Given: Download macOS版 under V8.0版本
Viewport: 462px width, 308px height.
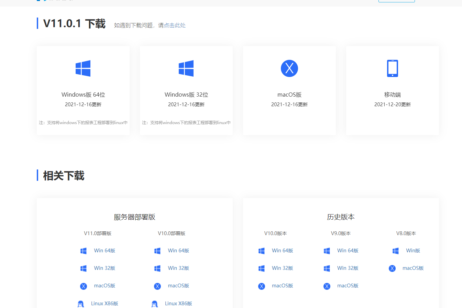Looking at the screenshot, I should [413, 268].
